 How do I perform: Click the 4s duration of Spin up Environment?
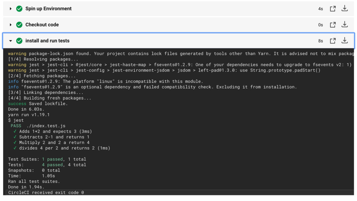click(x=320, y=9)
